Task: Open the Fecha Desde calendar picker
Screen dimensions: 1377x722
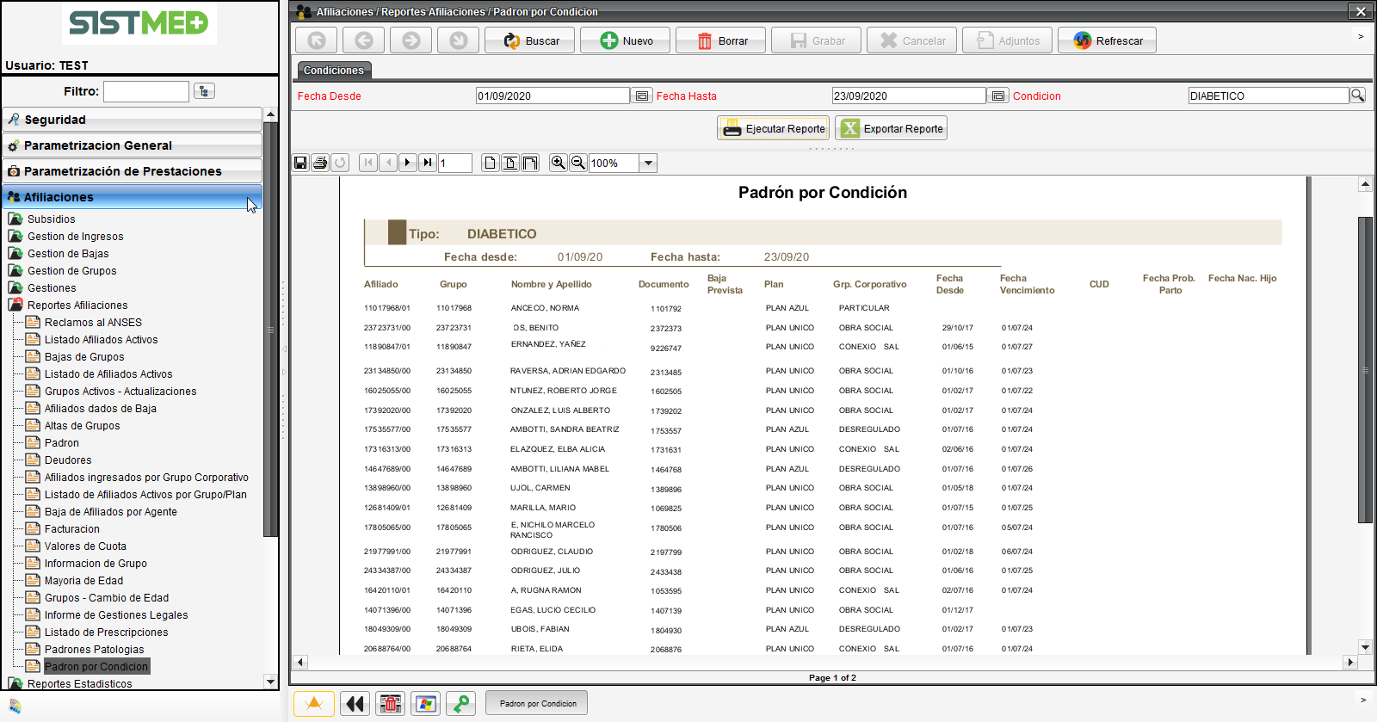Action: 642,96
